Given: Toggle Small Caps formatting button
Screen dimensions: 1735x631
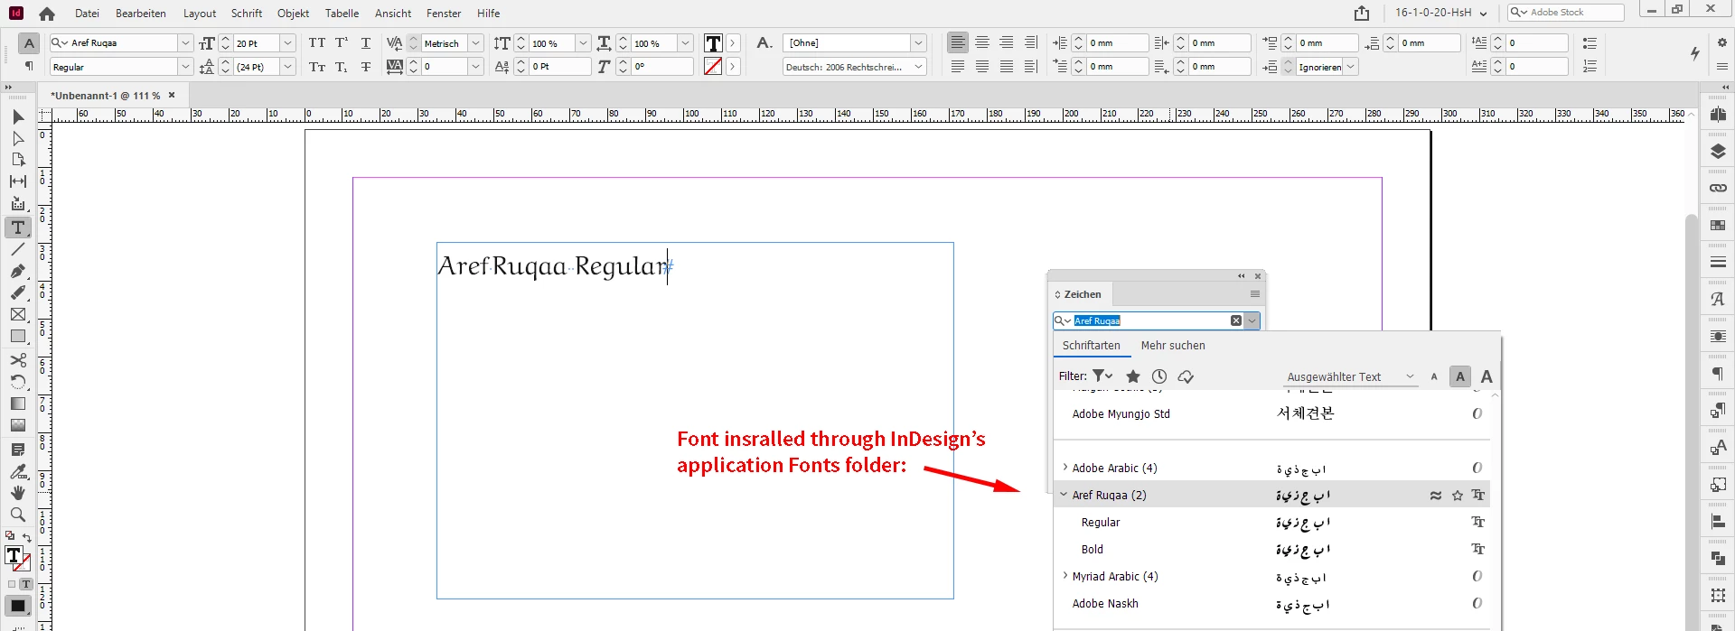Looking at the screenshot, I should point(317,67).
